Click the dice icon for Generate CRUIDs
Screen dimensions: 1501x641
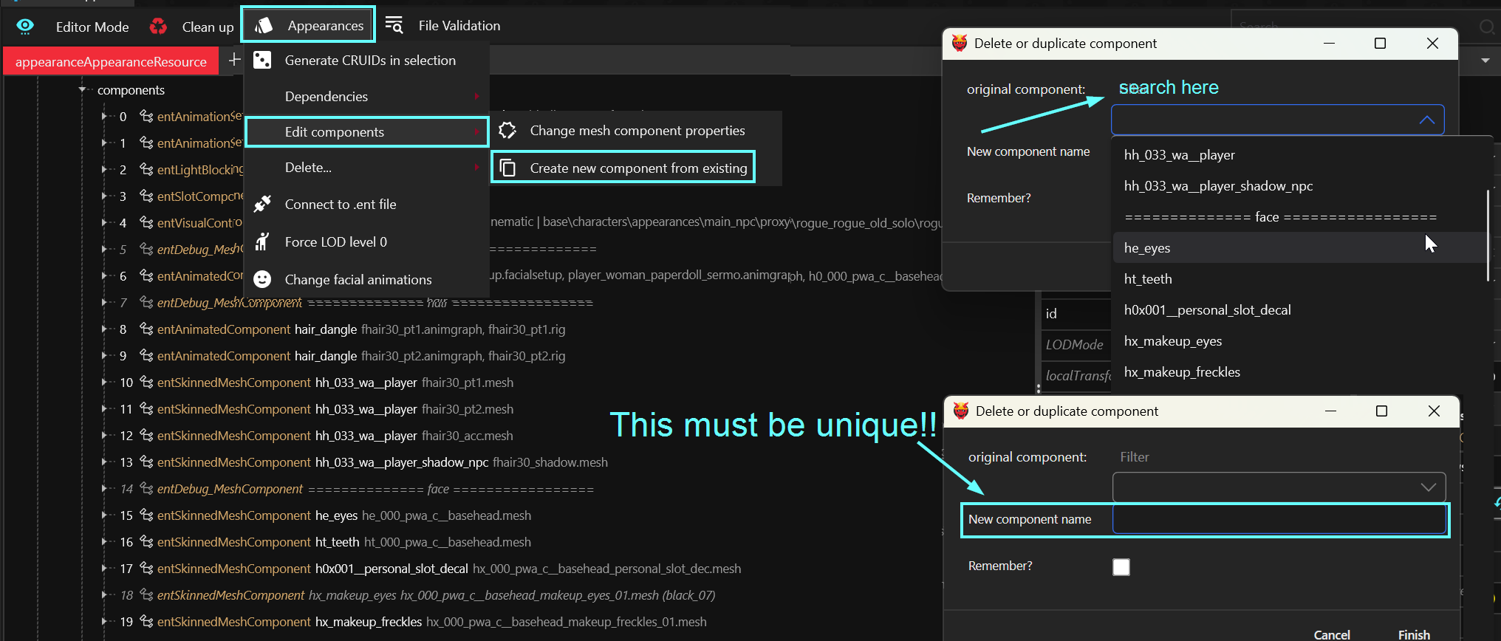(x=262, y=60)
